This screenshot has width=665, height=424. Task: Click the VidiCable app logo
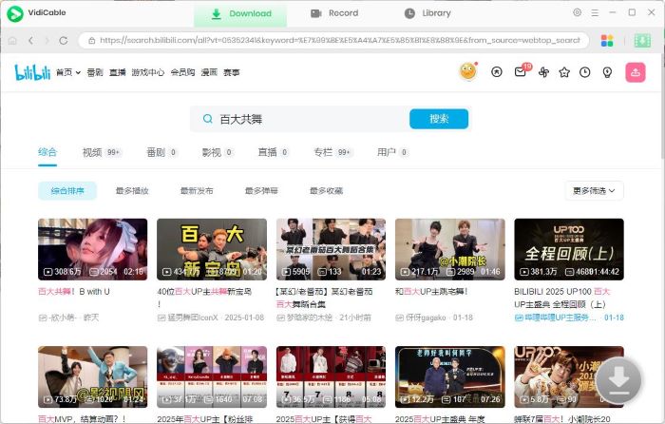pyautogui.click(x=15, y=13)
